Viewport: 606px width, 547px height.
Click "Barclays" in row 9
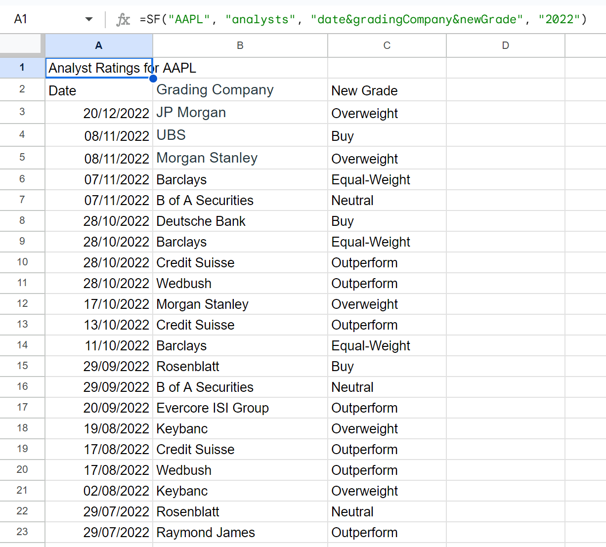[240, 242]
